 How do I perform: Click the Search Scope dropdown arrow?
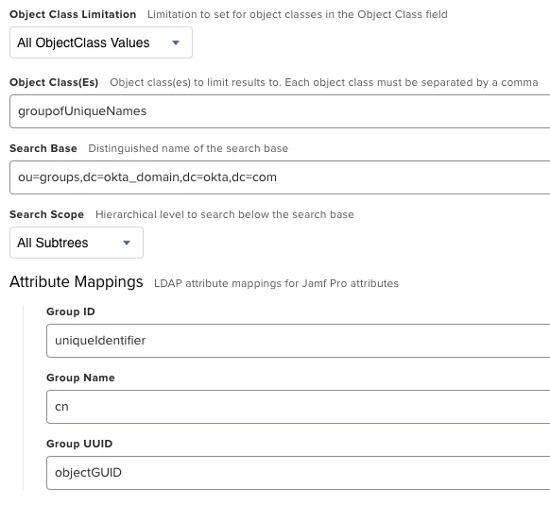pos(127,243)
